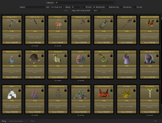
Task: Toggle lock icon on Pet chaos elemental card
Action: pyautogui.click(x=42, y=90)
